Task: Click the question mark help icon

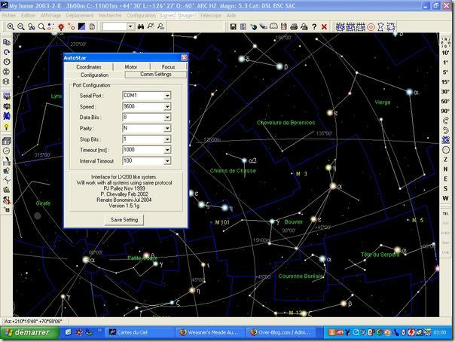Action: (314, 26)
